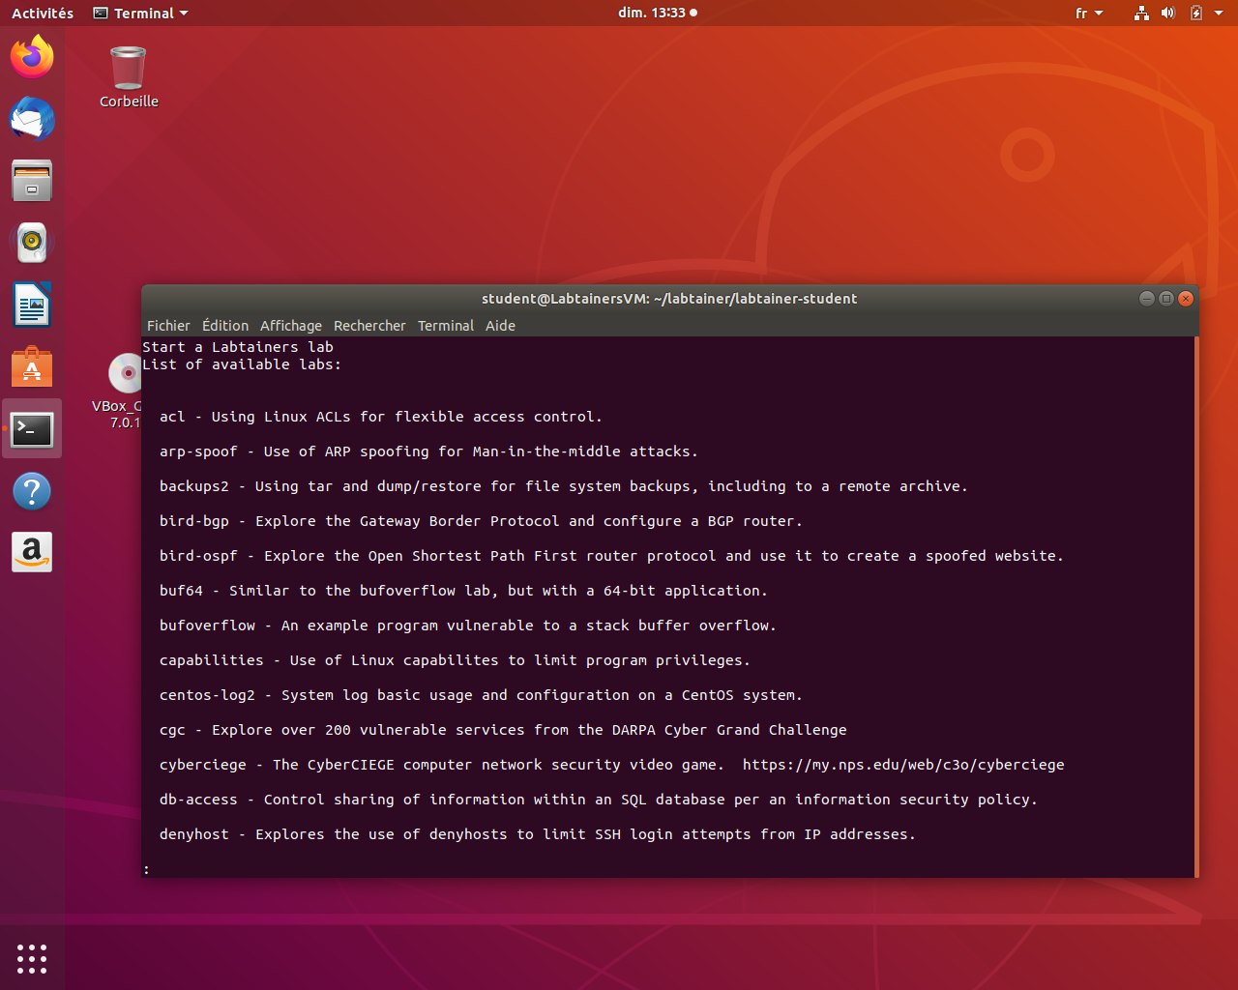Show applications grid button
1238x990 pixels.
coord(32,958)
